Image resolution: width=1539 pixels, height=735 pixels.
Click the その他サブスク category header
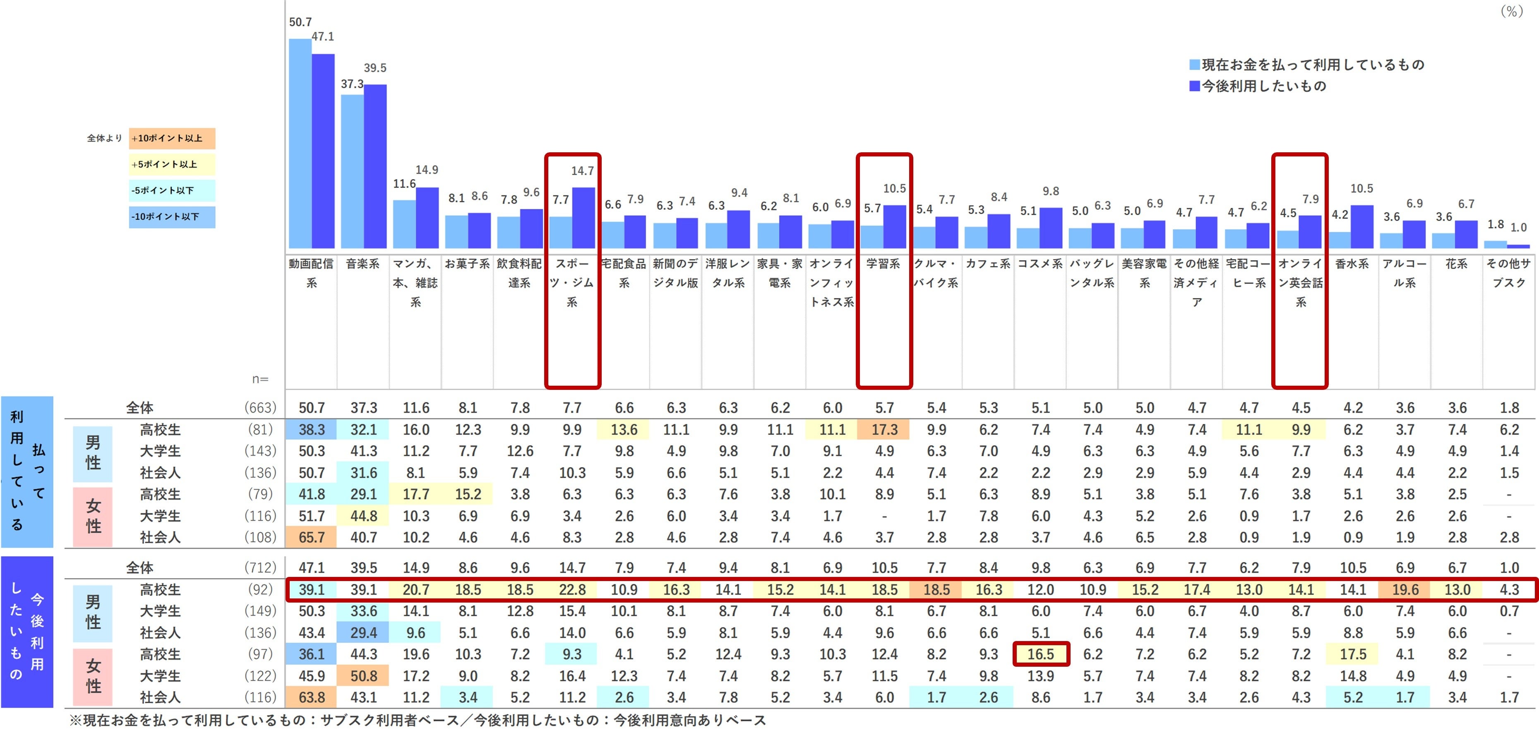coord(1508,273)
